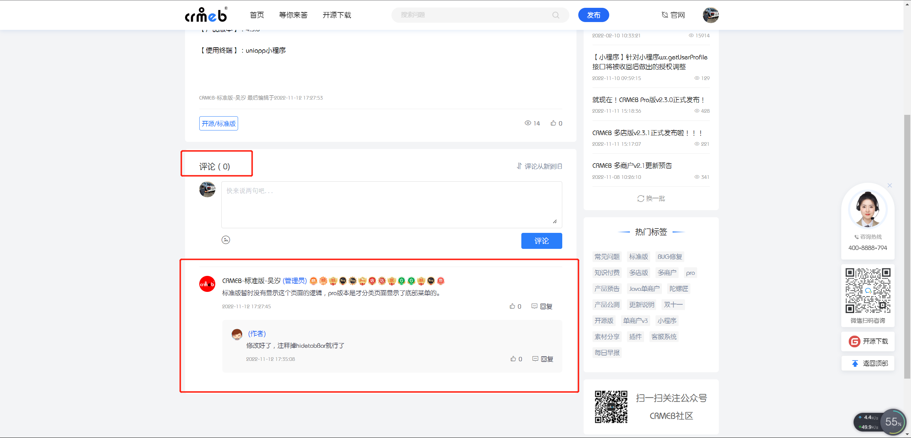Open the 首页 nav item
This screenshot has width=911, height=438.
coord(257,15)
